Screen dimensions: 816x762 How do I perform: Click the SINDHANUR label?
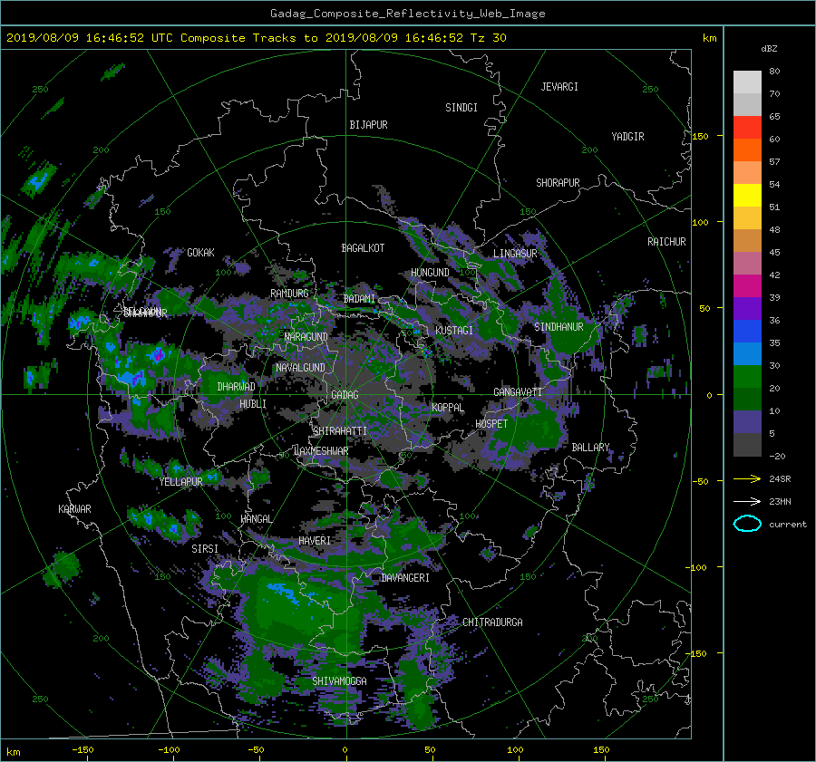tap(559, 327)
